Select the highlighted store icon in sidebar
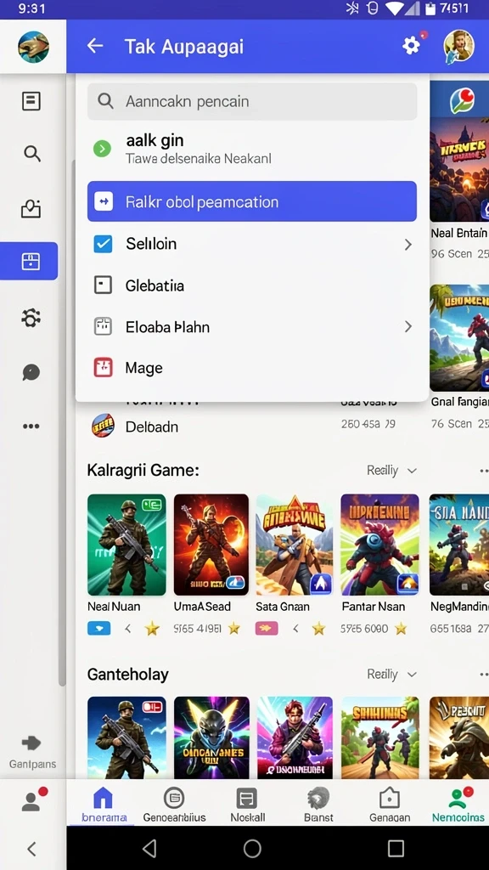 (29, 261)
